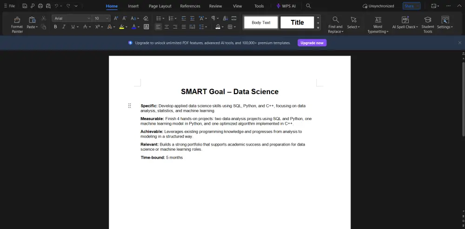Increase font size with A+ icon
465x229 pixels.
[116, 19]
